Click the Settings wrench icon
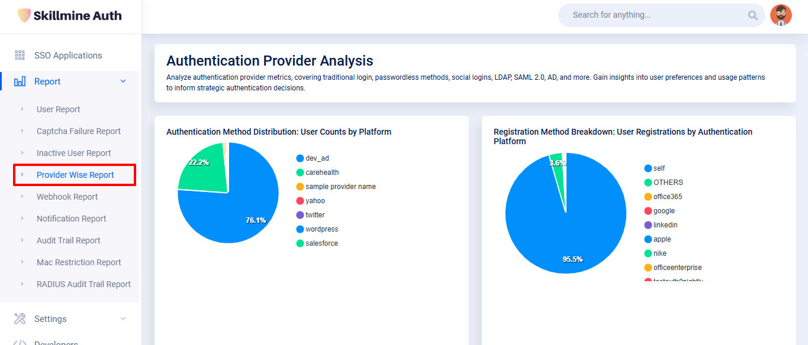This screenshot has width=808, height=345. 20,319
